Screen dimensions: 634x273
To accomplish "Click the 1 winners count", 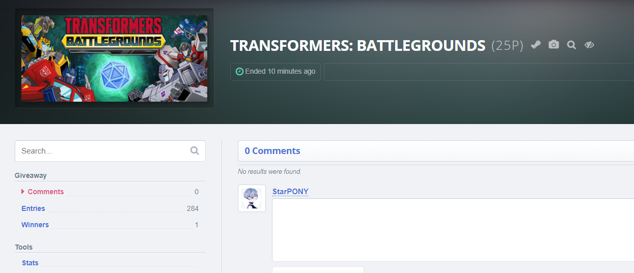I will [197, 225].
